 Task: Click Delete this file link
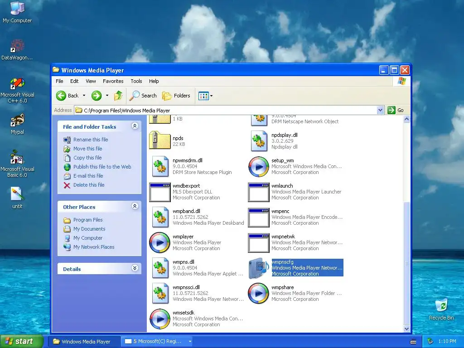(x=89, y=185)
